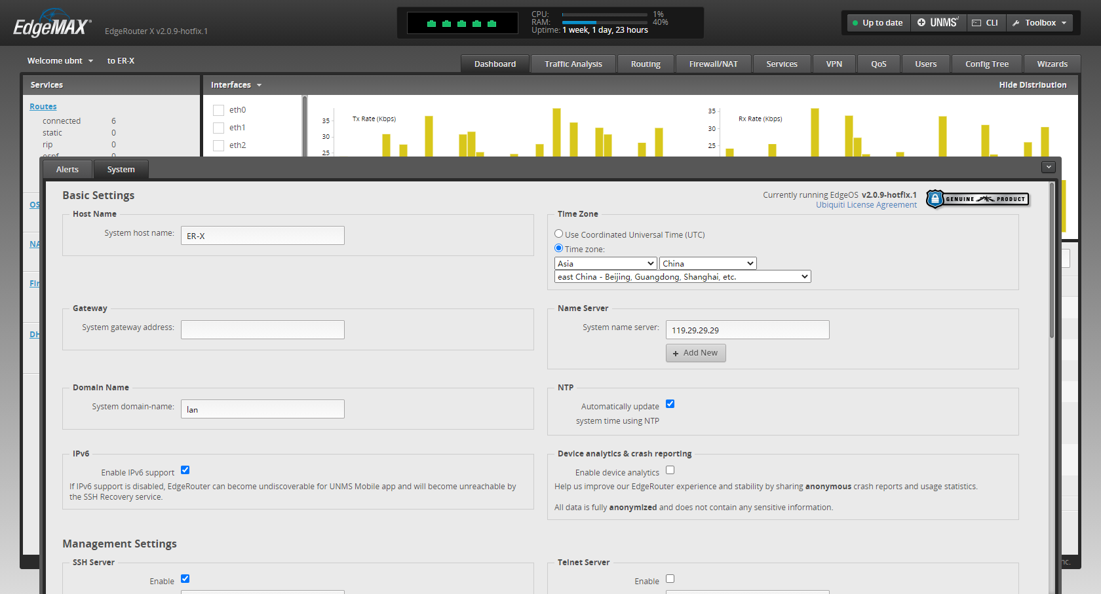Enable device analytics checkbox
This screenshot has height=594, width=1101.
670,470
